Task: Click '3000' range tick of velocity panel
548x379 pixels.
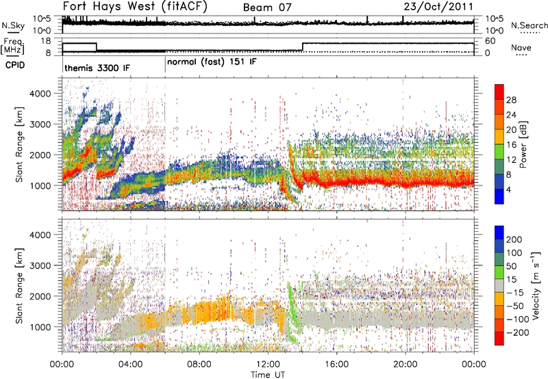Action: (40, 265)
